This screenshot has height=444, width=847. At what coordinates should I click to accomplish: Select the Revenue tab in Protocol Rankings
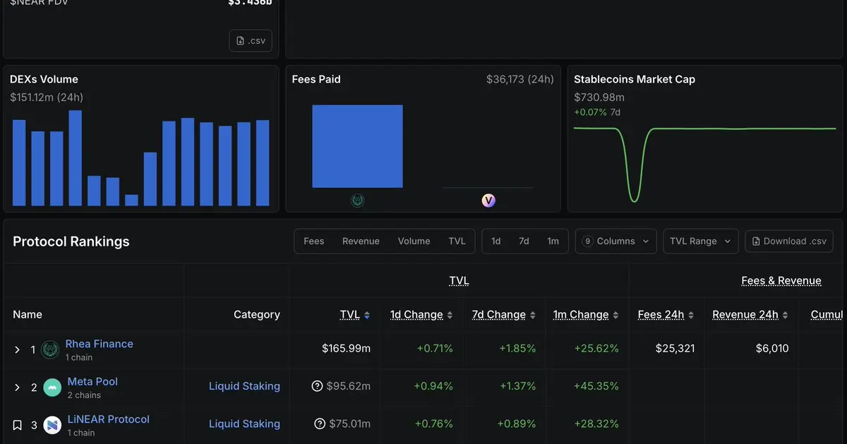tap(361, 241)
